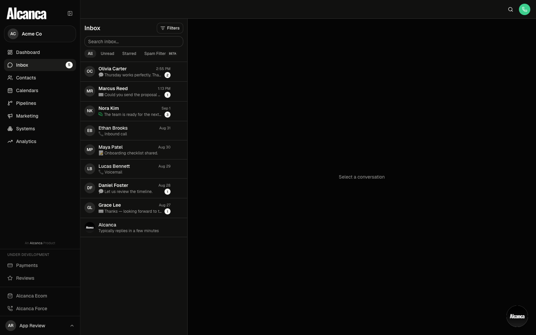
Task: Click the AR user avatar
Action: (x=11, y=326)
